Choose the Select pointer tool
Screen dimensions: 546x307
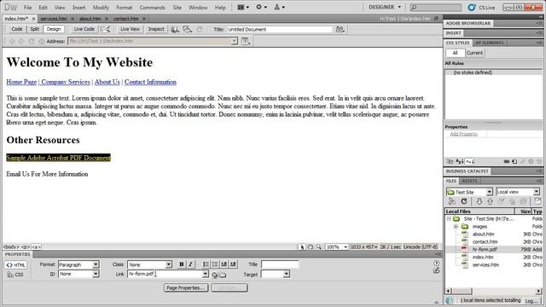click(x=301, y=246)
